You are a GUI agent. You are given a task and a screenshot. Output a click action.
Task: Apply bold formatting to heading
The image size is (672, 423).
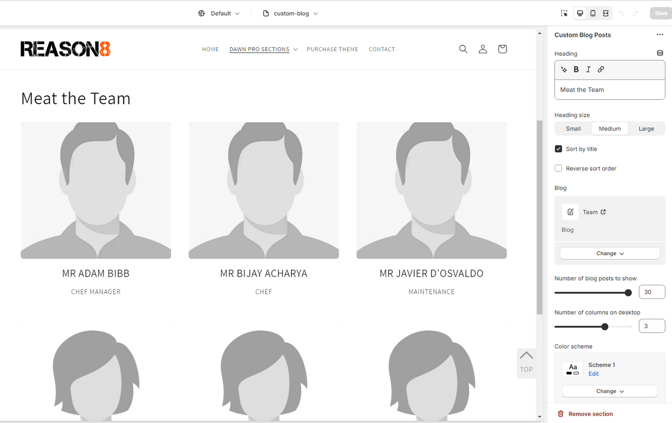coord(576,70)
